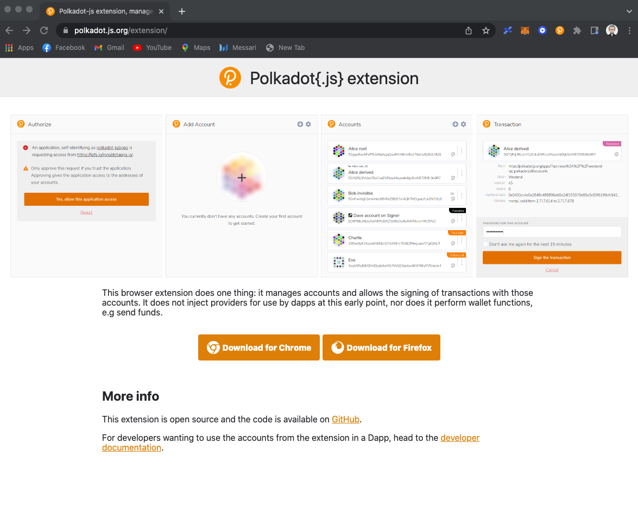Open the Apps grid bookmark
Image resolution: width=638 pixels, height=506 pixels.
(x=20, y=48)
